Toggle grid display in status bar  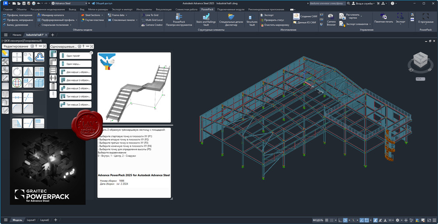coord(327,220)
